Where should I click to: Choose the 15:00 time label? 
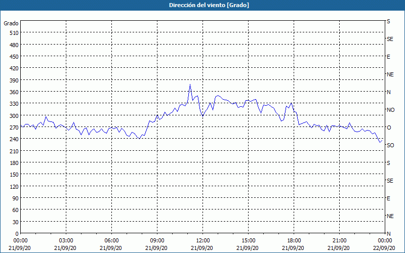pos(248,240)
